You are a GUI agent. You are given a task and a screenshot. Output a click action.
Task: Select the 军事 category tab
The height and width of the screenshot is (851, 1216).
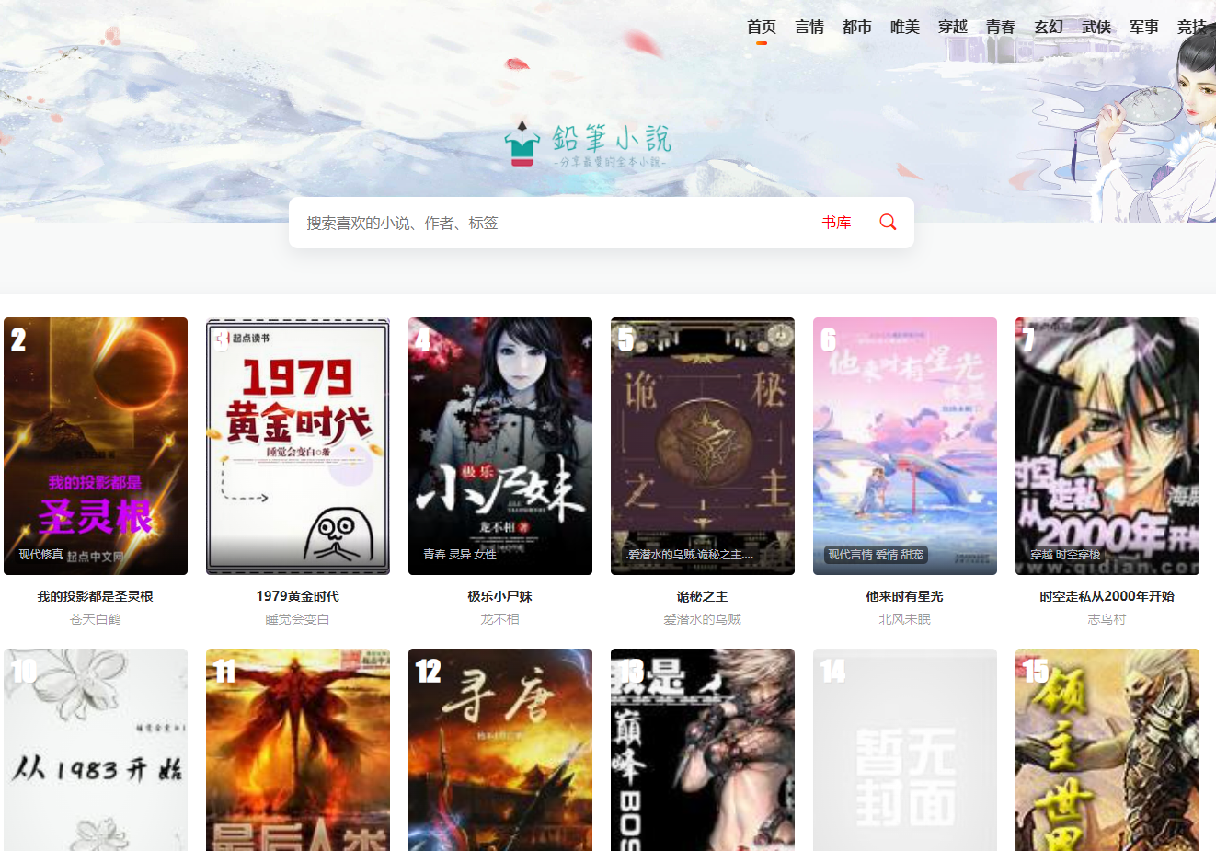pyautogui.click(x=1144, y=28)
